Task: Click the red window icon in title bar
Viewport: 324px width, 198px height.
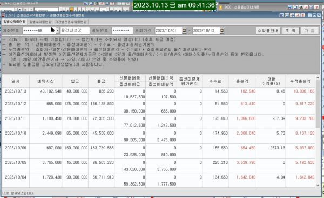Action: coord(3,15)
